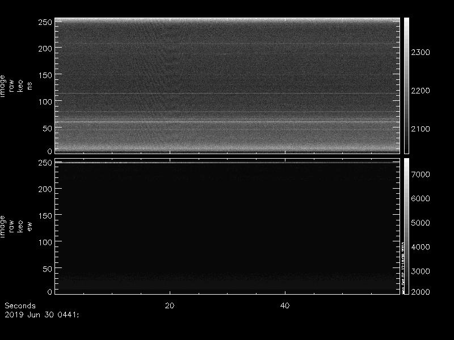Click the ns keogram colorbar
The image size is (454, 340).
406,86
